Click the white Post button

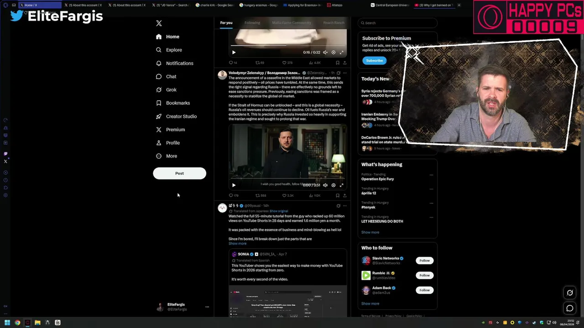[179, 173]
